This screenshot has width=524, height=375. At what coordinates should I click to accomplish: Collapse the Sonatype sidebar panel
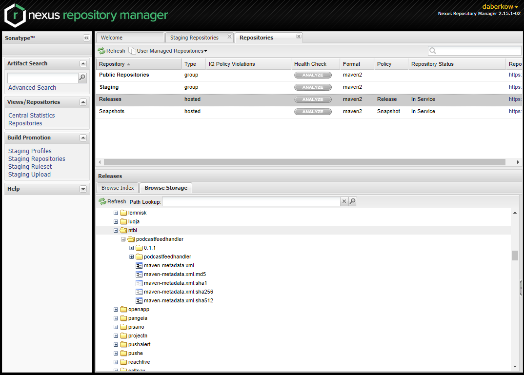click(x=86, y=38)
